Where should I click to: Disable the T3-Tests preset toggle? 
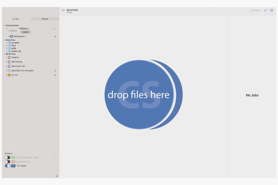7,166
